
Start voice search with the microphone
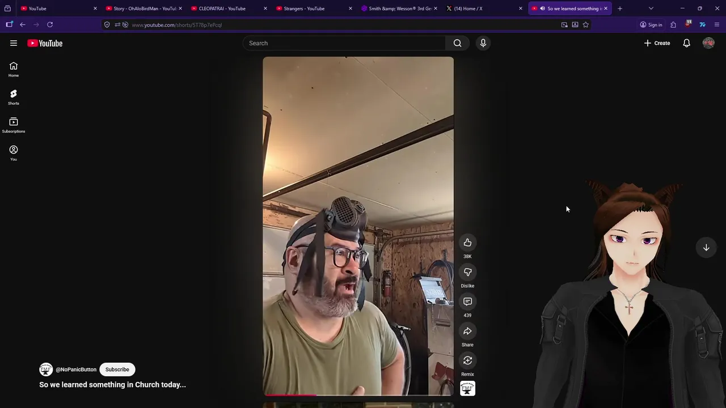(x=483, y=43)
